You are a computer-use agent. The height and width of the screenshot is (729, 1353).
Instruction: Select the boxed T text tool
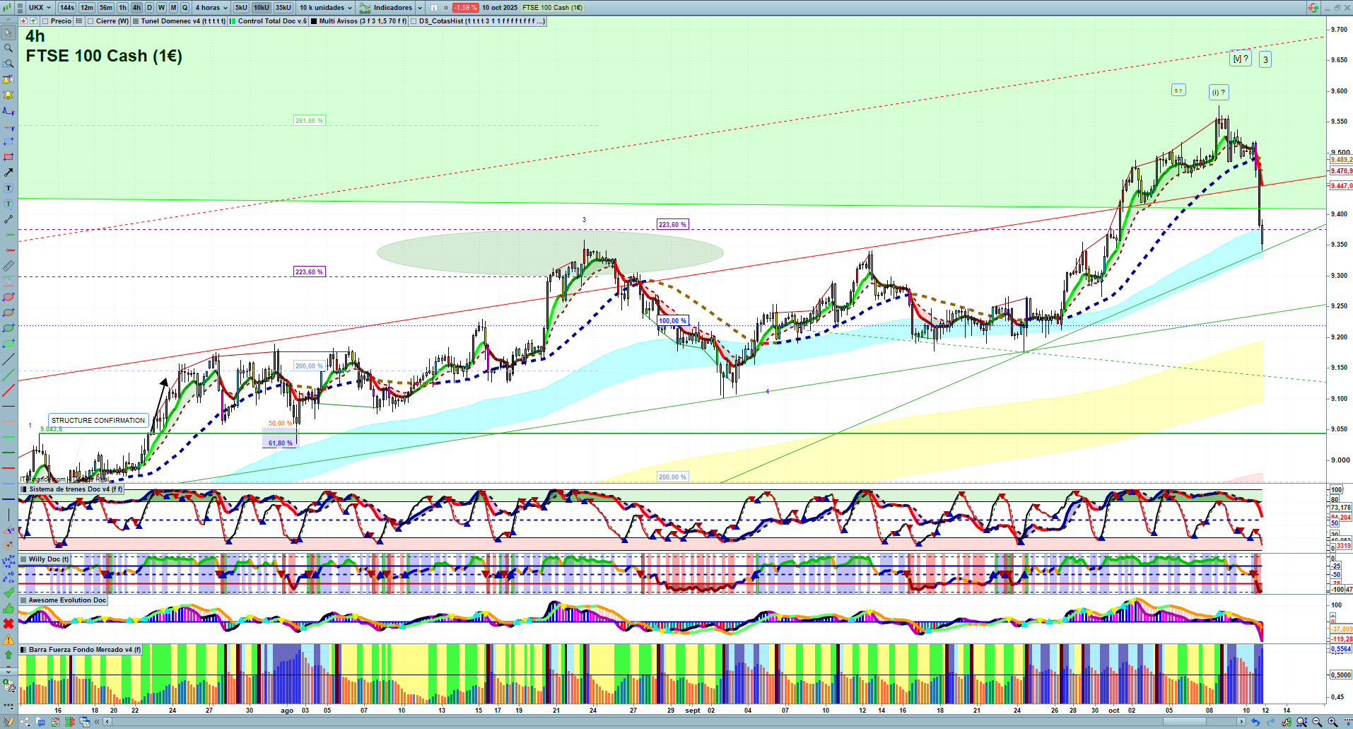(8, 188)
